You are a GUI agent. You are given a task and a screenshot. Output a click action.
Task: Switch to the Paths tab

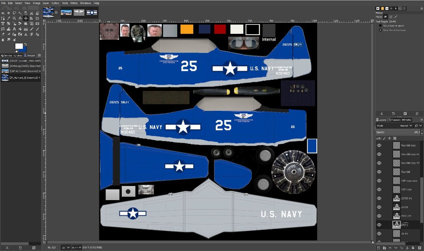[407, 120]
